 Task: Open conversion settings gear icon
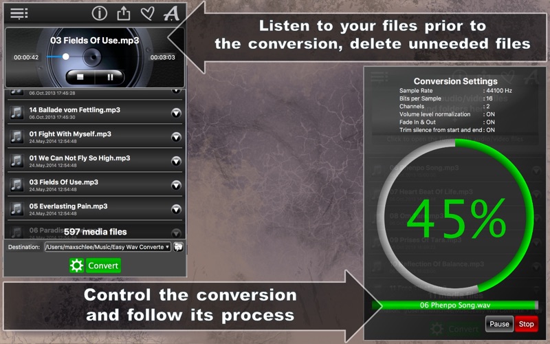(x=76, y=266)
